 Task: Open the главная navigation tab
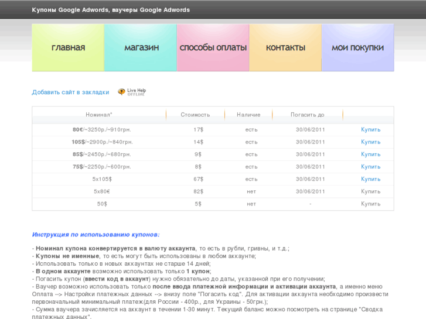point(68,48)
